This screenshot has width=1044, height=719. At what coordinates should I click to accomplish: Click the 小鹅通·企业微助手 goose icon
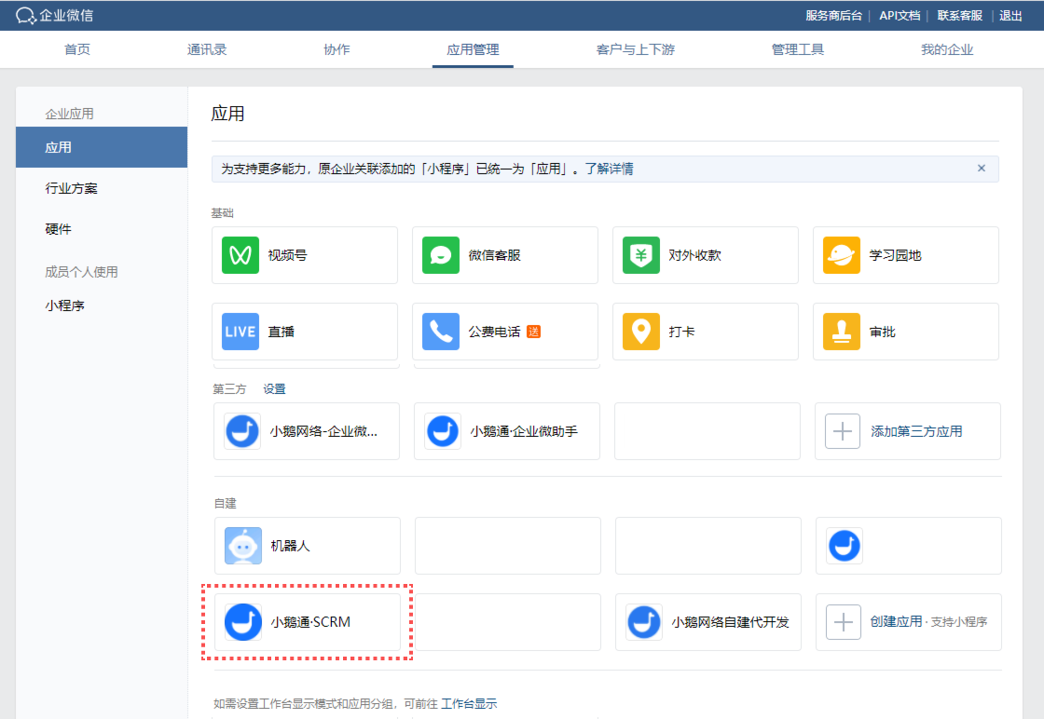(x=443, y=431)
